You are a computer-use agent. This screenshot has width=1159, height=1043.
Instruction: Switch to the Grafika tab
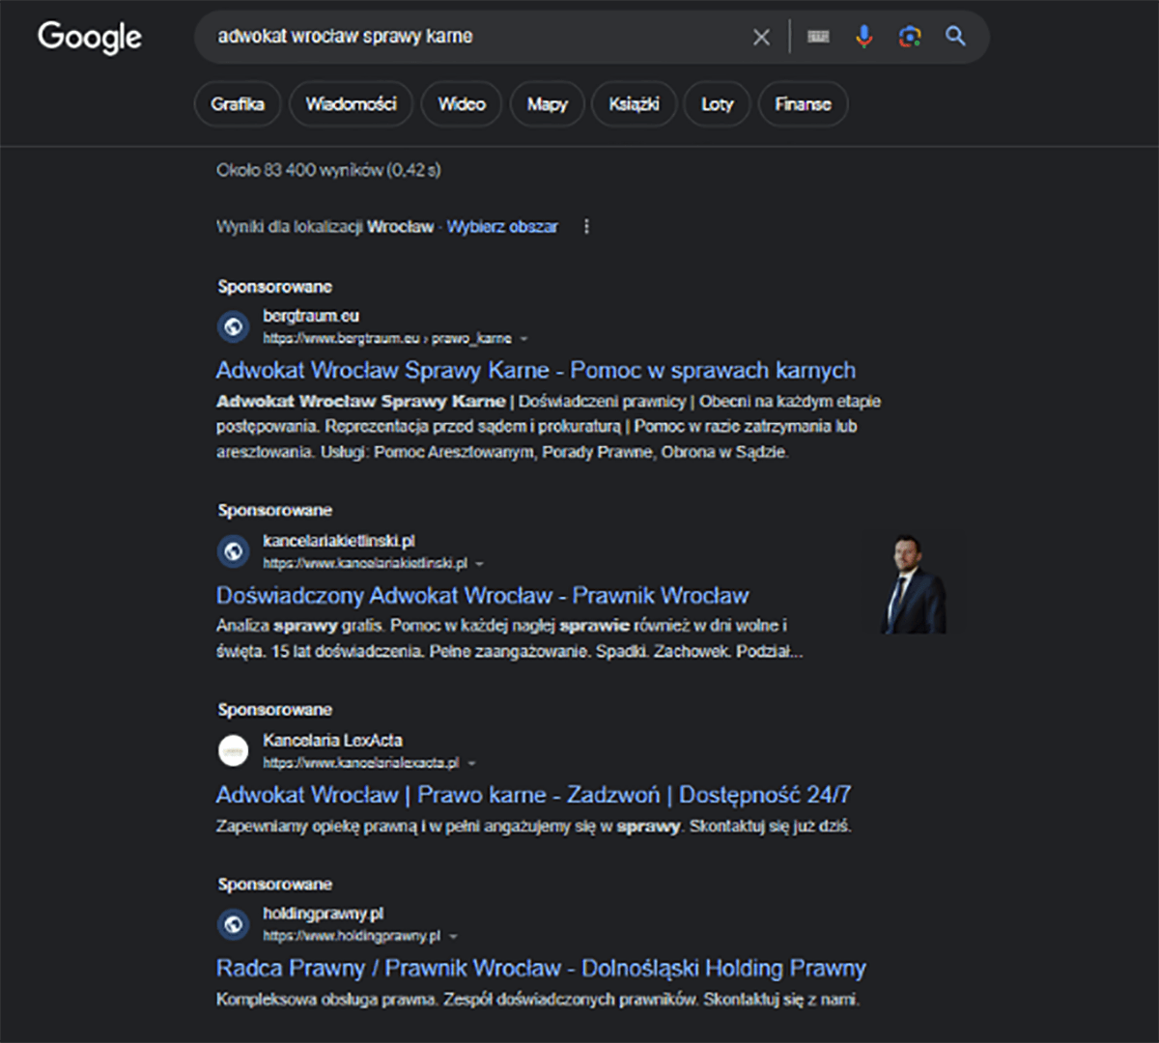coord(238,104)
